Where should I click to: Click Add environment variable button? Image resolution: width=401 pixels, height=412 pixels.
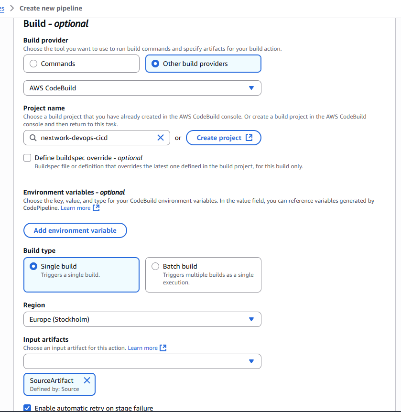click(75, 230)
